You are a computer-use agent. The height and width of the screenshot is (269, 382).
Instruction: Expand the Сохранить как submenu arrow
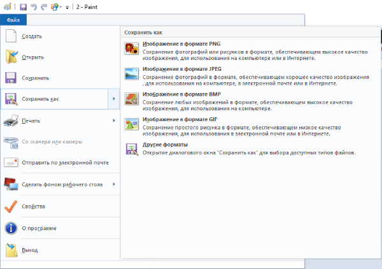pos(113,99)
